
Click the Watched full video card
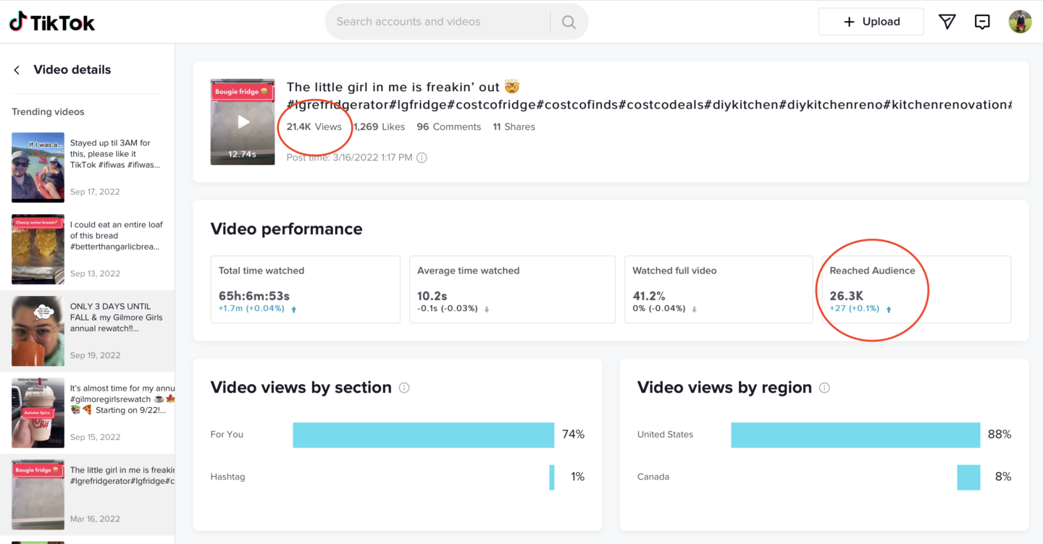click(719, 289)
